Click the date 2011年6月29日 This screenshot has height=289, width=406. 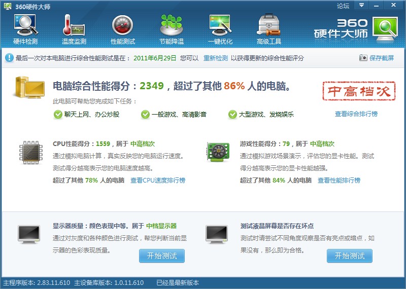(155, 58)
